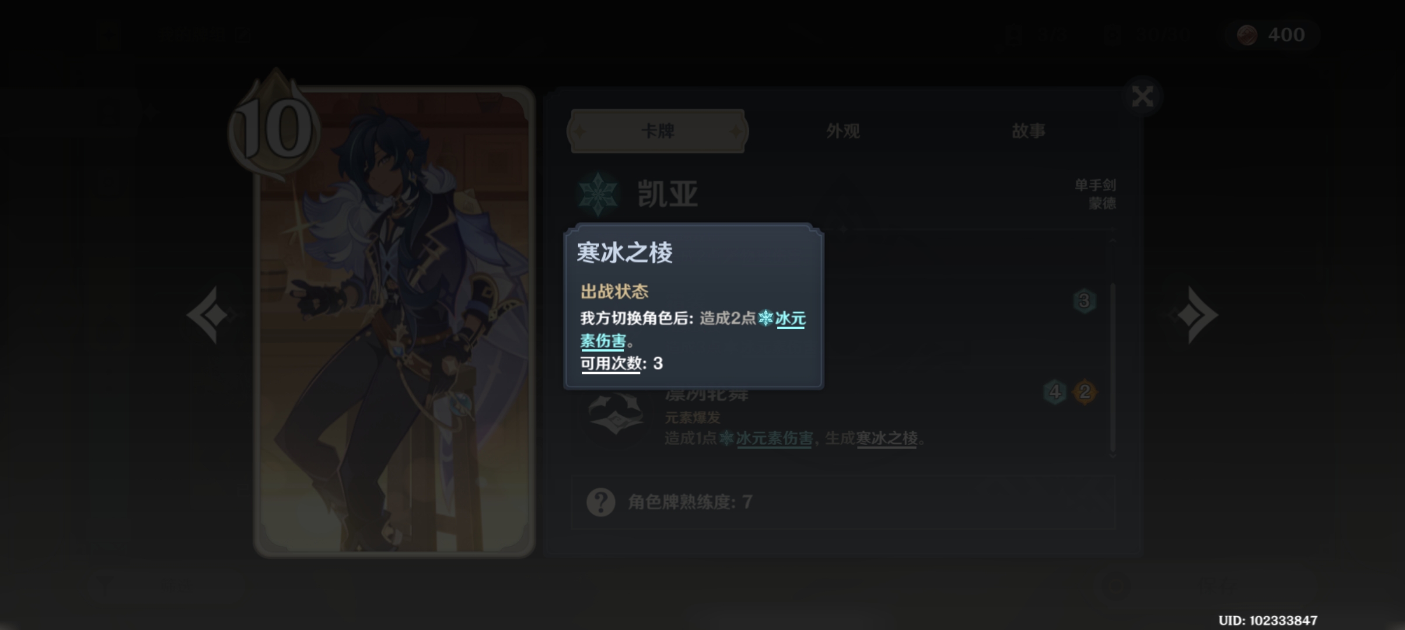Go to next character card arrow
This screenshot has width=1405, height=630.
point(1195,315)
